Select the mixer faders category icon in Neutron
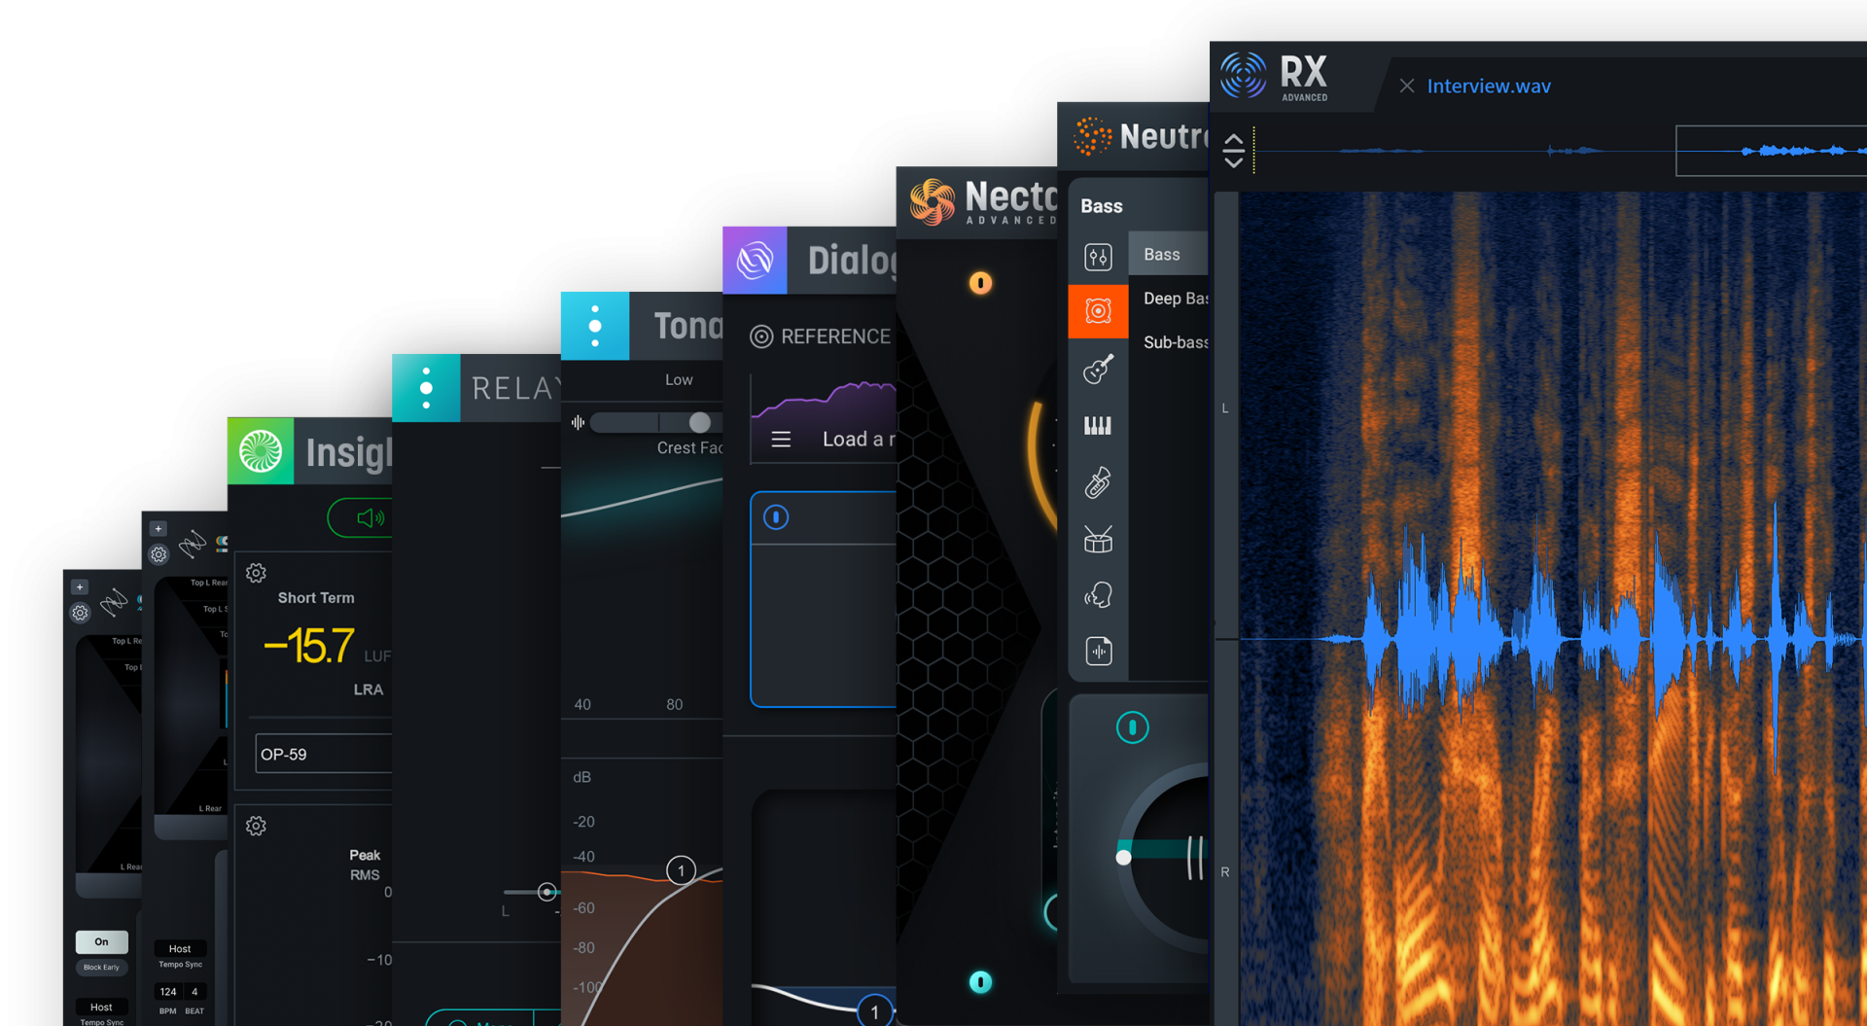This screenshot has height=1026, width=1867. click(x=1098, y=257)
